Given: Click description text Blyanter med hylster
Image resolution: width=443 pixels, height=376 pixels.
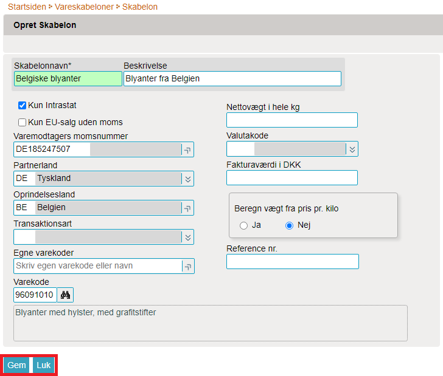Looking at the screenshot, I should pos(85,313).
